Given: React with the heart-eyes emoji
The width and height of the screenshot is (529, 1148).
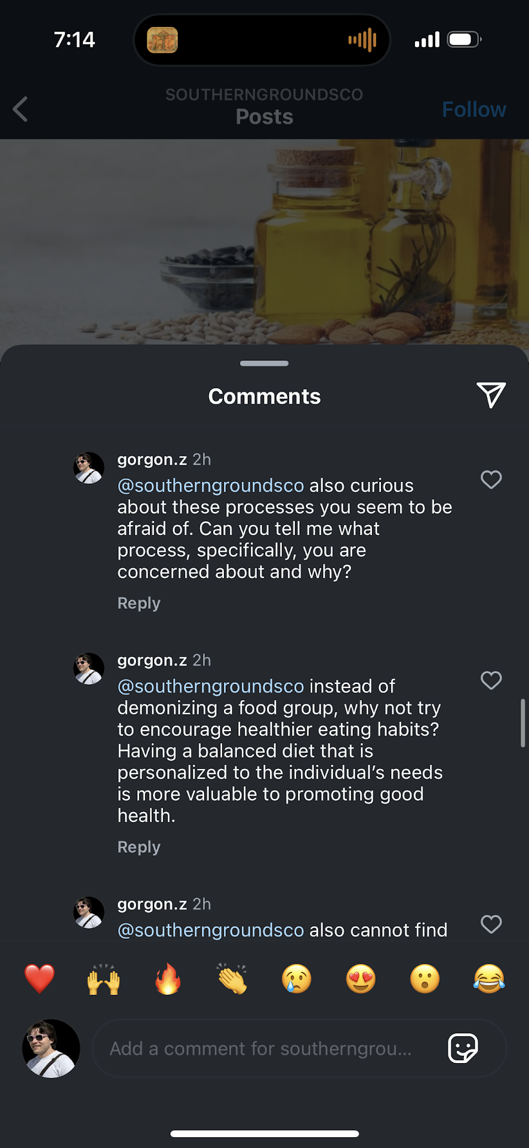Looking at the screenshot, I should (361, 979).
